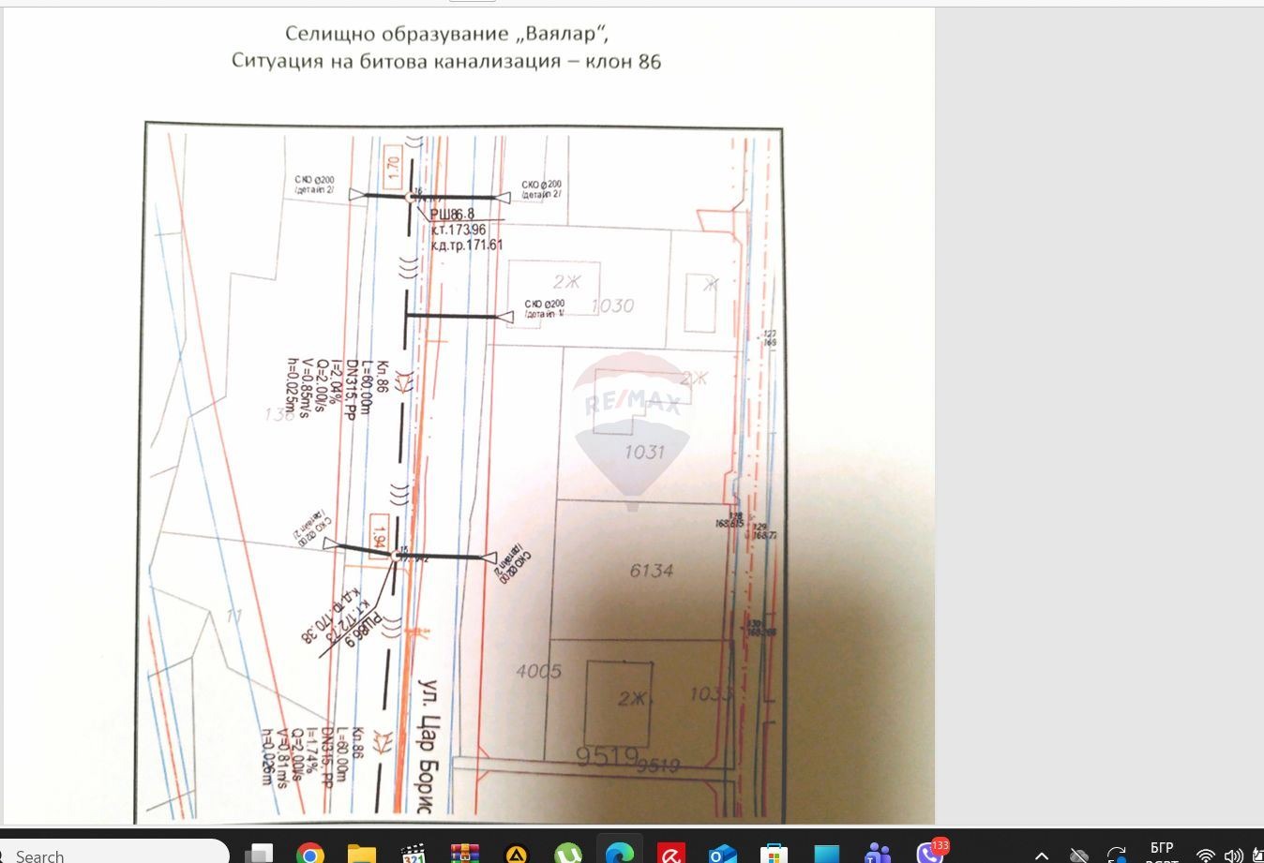Open Microsoft Store from taskbar
Image resolution: width=1264 pixels, height=863 pixels.
(775, 854)
